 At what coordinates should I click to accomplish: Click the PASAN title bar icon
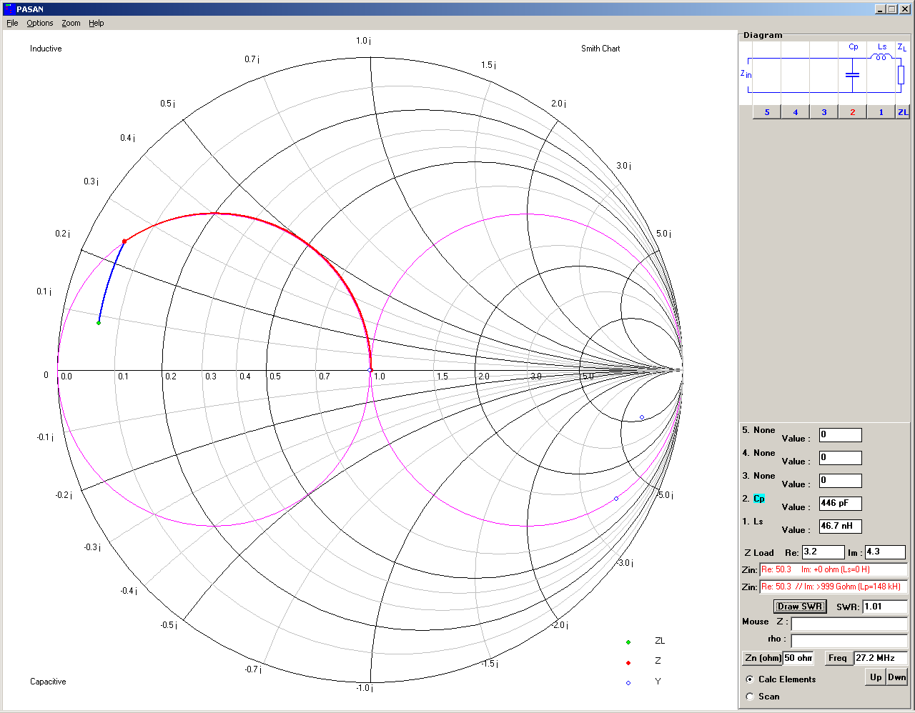9,9
